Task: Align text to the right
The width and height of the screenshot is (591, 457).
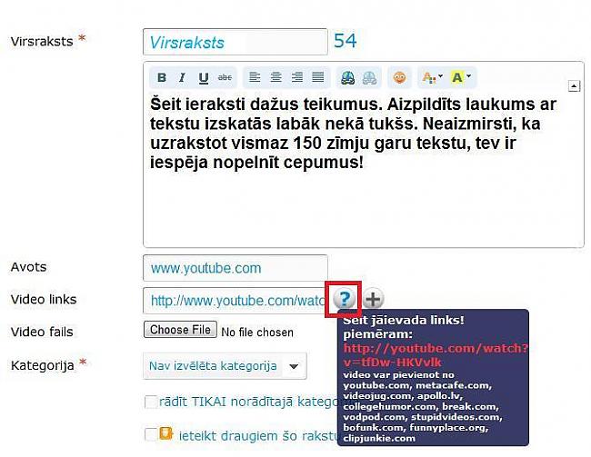Action: (297, 77)
